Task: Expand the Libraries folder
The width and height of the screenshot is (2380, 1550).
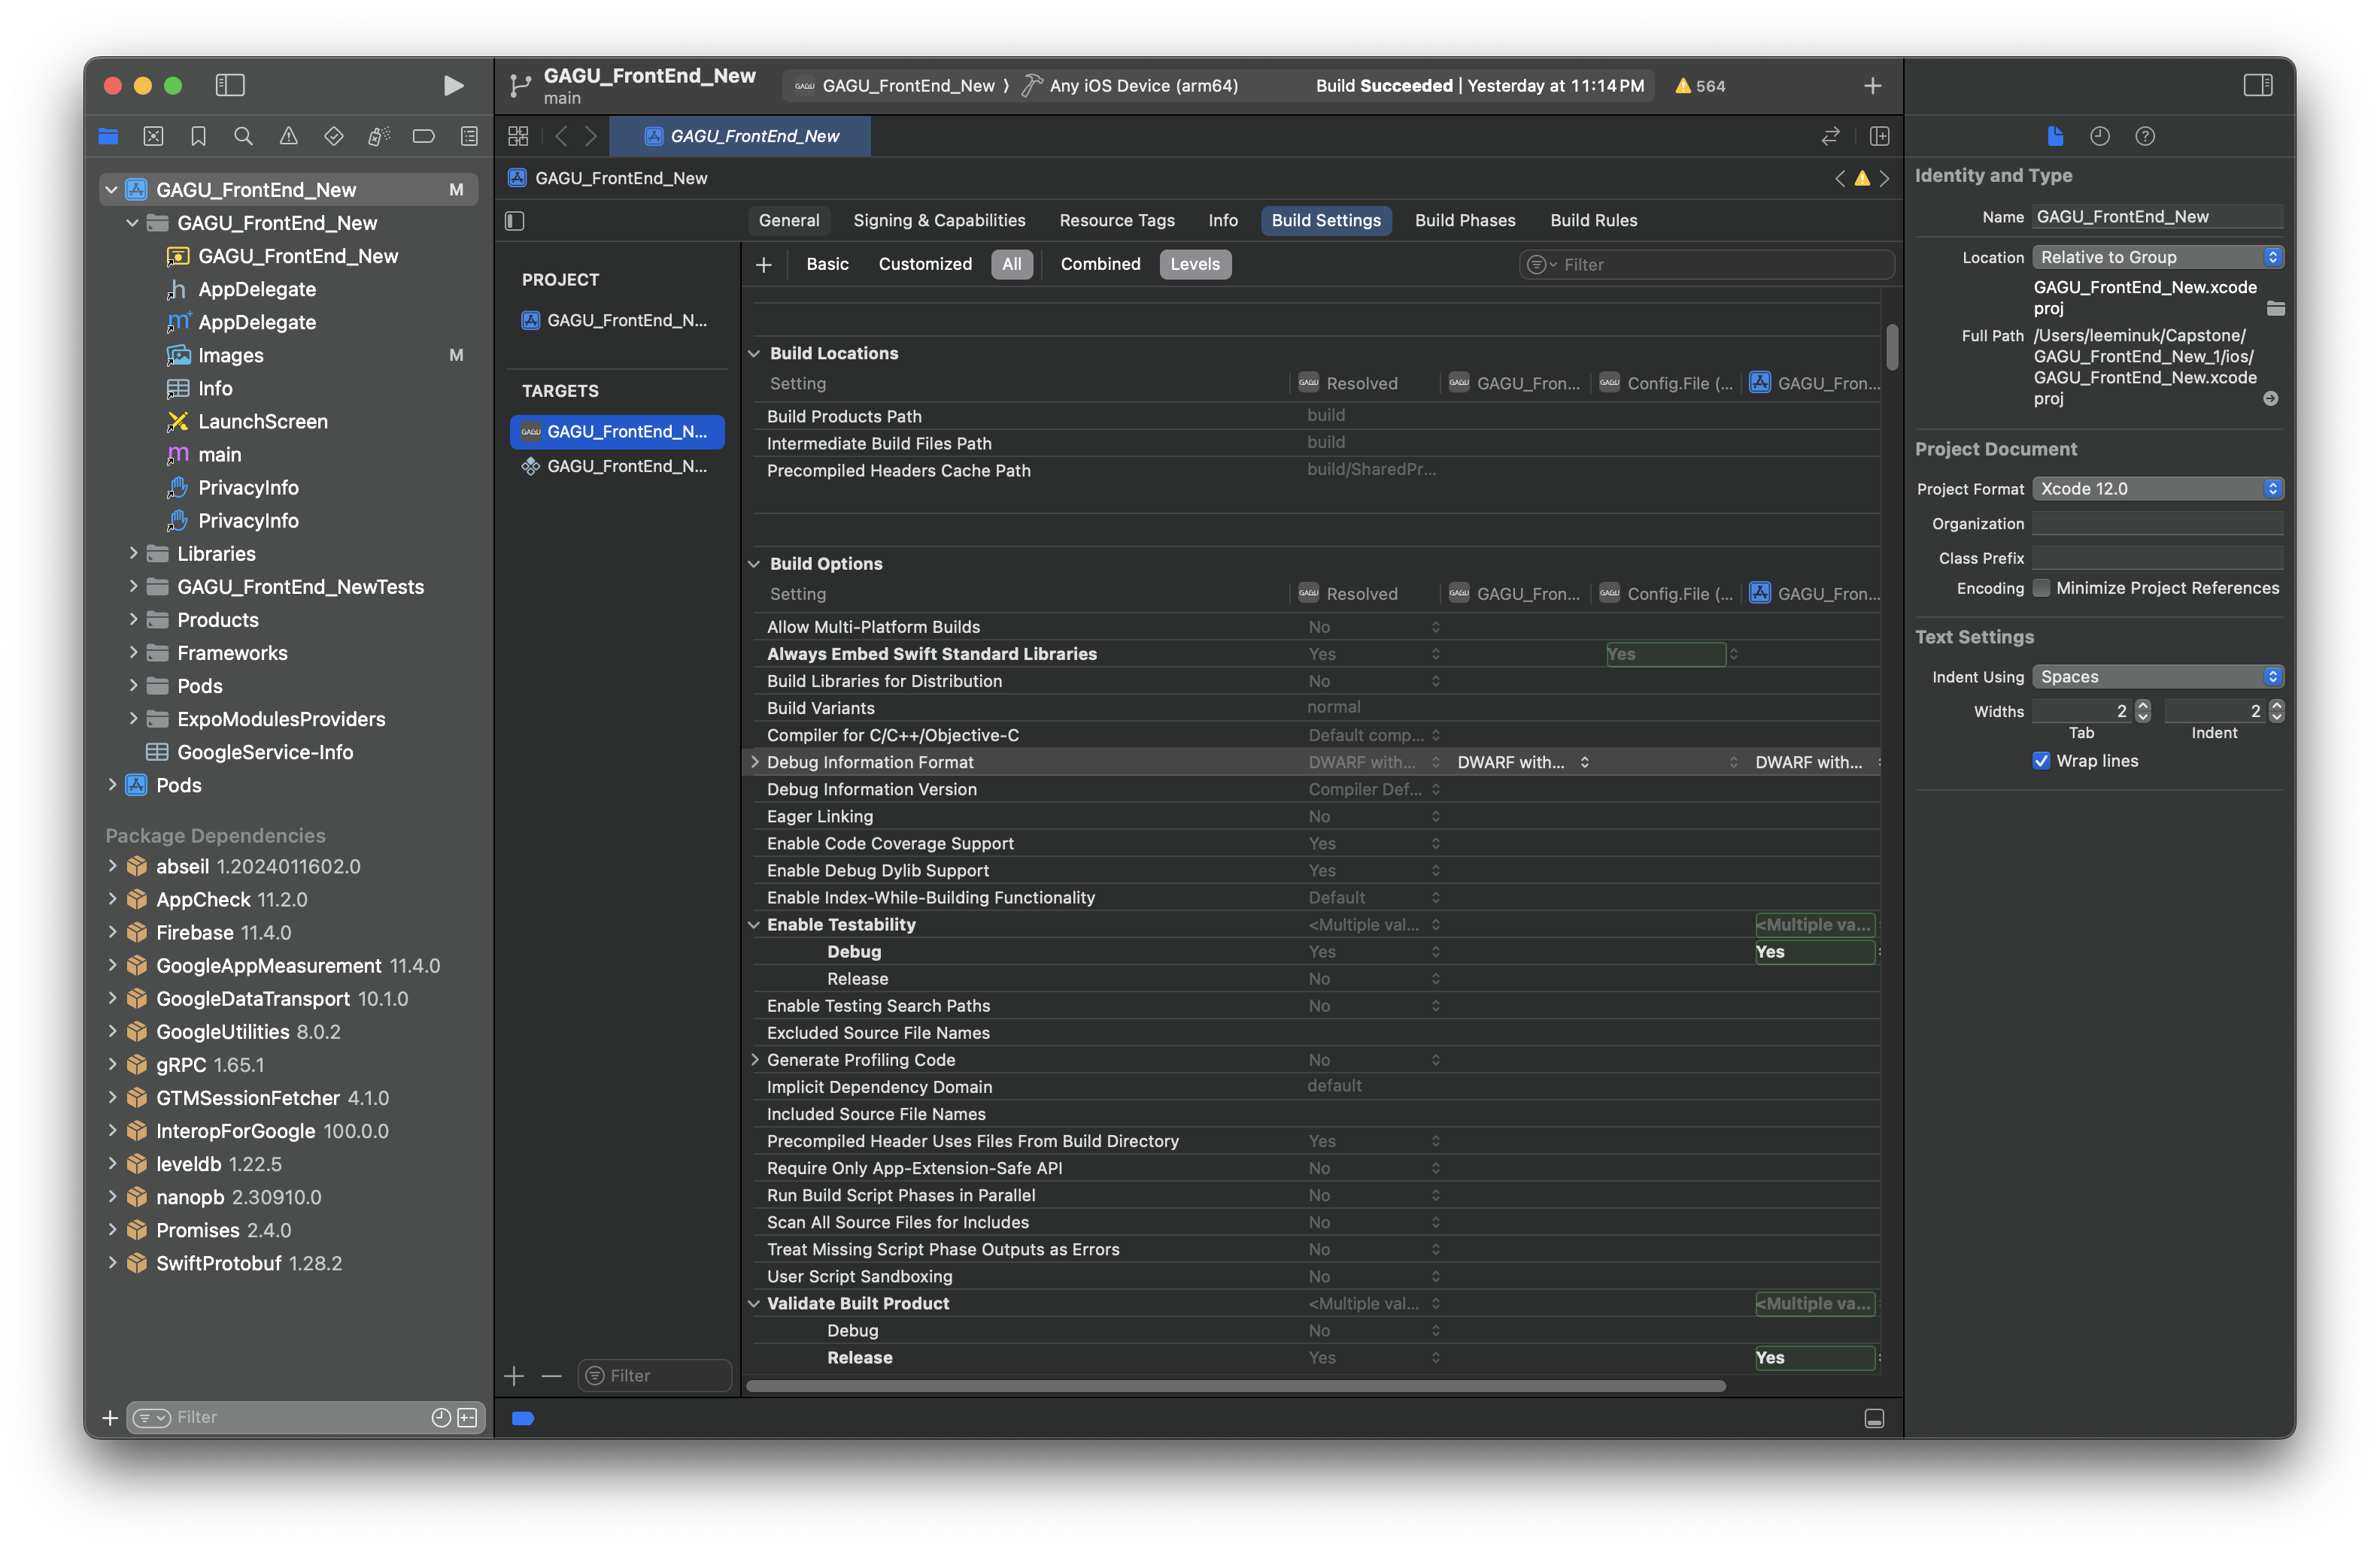Action: [133, 552]
